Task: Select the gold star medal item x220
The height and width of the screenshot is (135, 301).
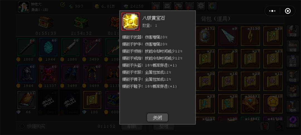Action: [x=273, y=104]
